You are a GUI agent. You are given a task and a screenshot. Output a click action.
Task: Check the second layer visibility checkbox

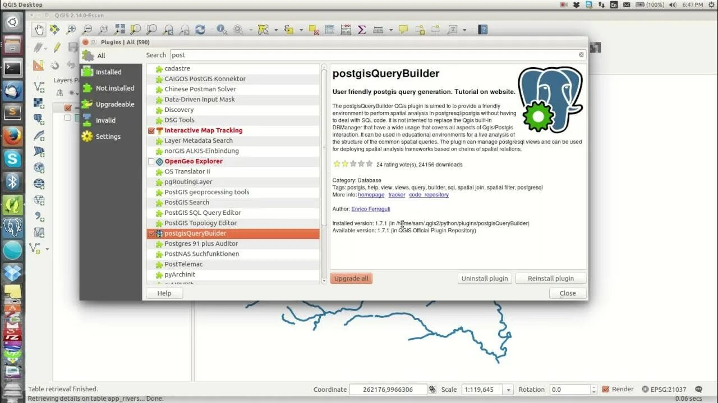click(68, 118)
